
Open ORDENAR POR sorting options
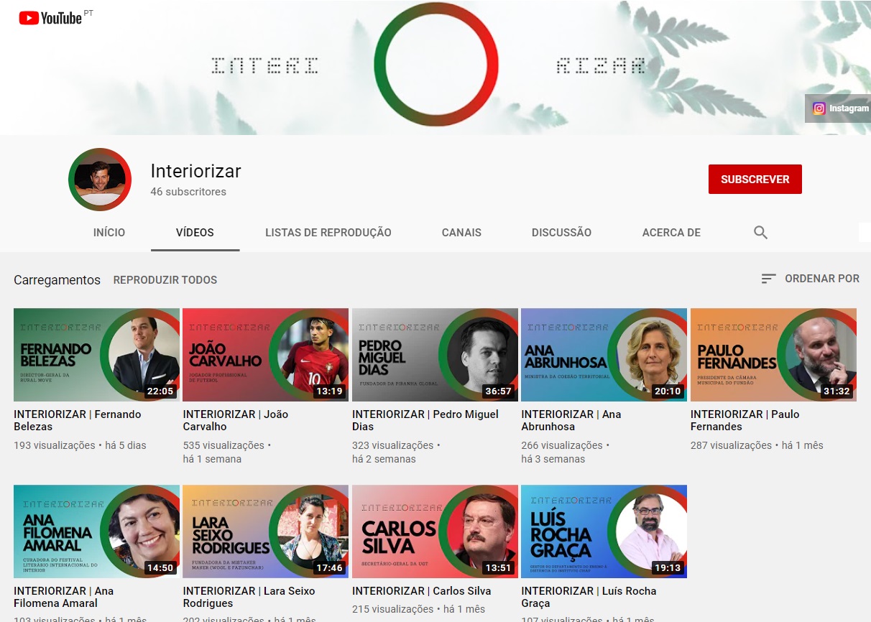click(x=821, y=279)
